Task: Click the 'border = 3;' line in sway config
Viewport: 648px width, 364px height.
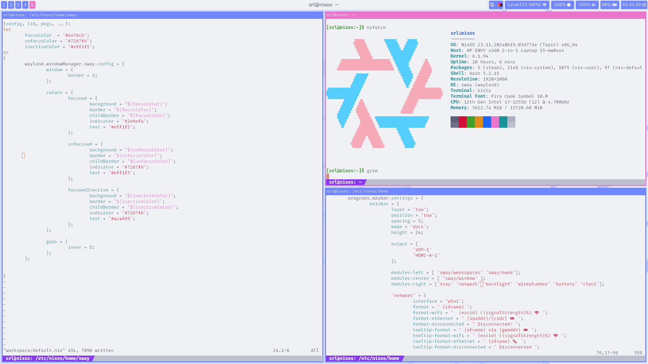Action: (x=83, y=75)
